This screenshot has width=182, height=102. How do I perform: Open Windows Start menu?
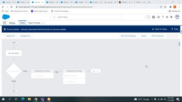3,99
